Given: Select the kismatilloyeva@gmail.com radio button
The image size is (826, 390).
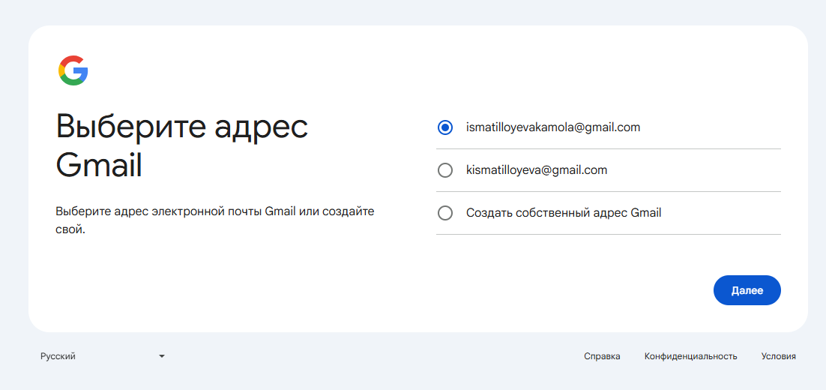Looking at the screenshot, I should click(x=445, y=170).
